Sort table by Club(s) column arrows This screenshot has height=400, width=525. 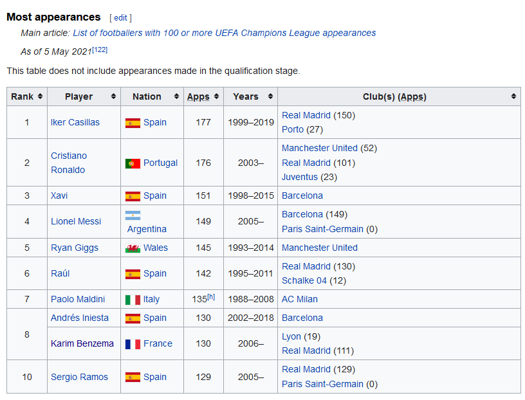tap(513, 96)
